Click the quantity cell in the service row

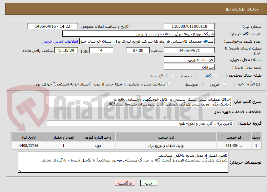[x=63, y=146]
